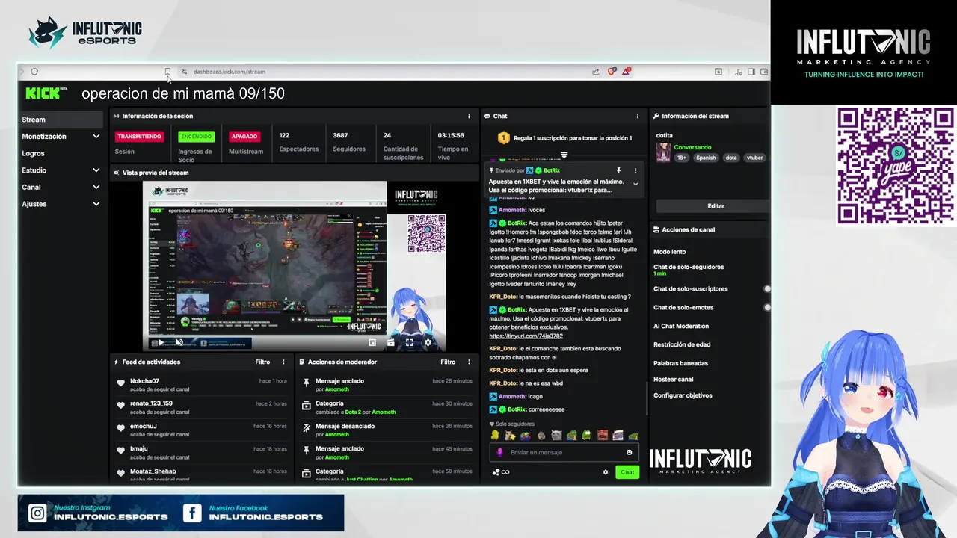Click the ENCENDIDO Ingresos de Socio badge
Screen dimensions: 957x538
tap(196, 137)
